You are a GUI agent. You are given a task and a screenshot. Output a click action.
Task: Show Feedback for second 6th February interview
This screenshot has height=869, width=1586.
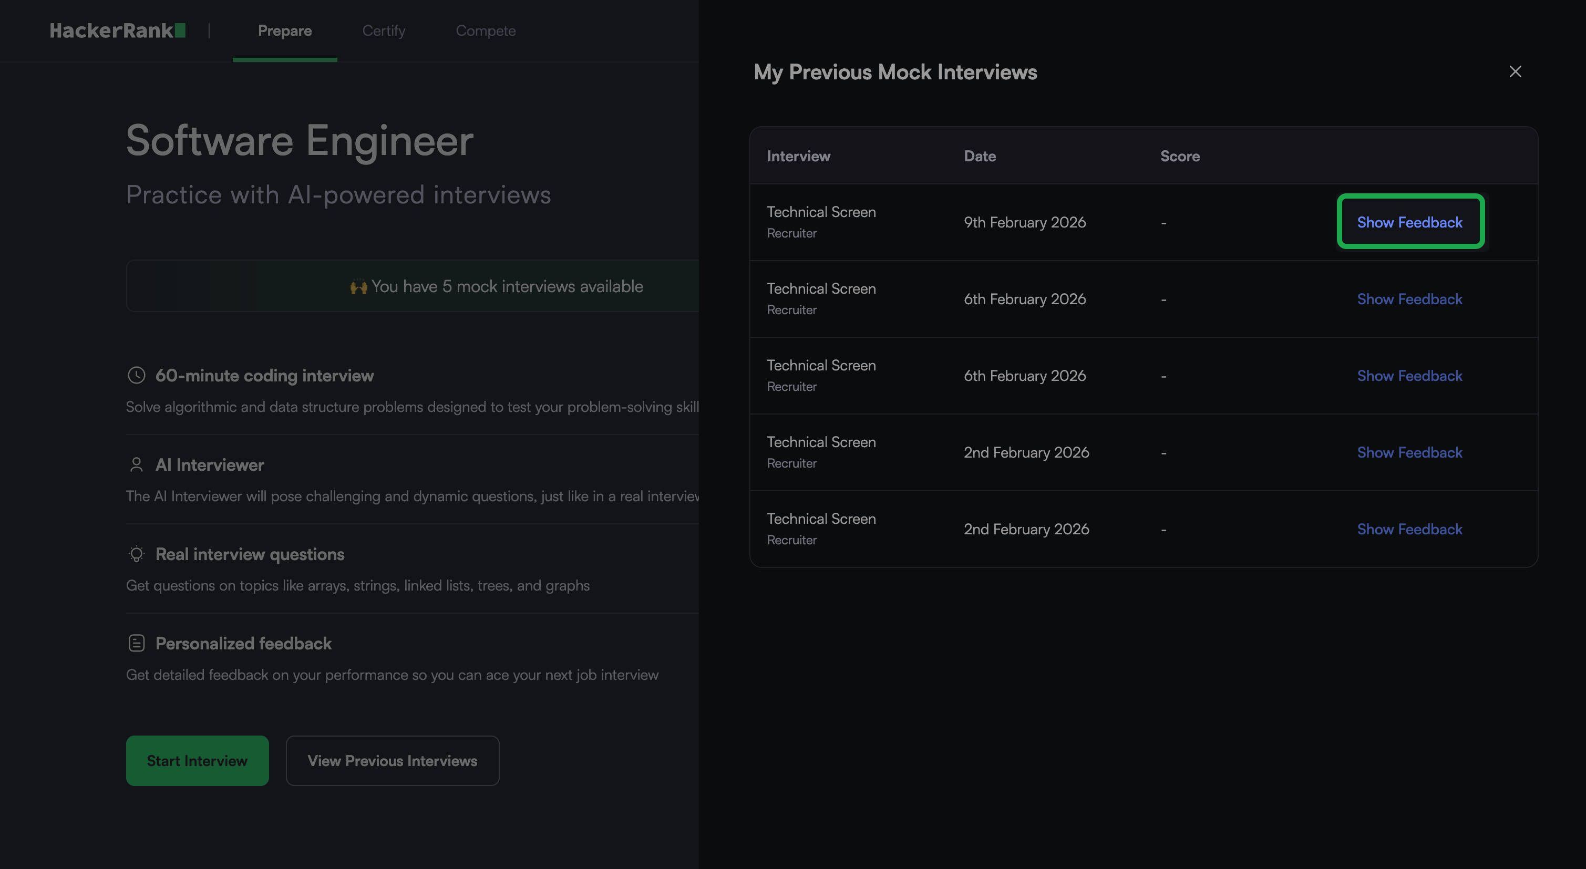pyautogui.click(x=1409, y=376)
